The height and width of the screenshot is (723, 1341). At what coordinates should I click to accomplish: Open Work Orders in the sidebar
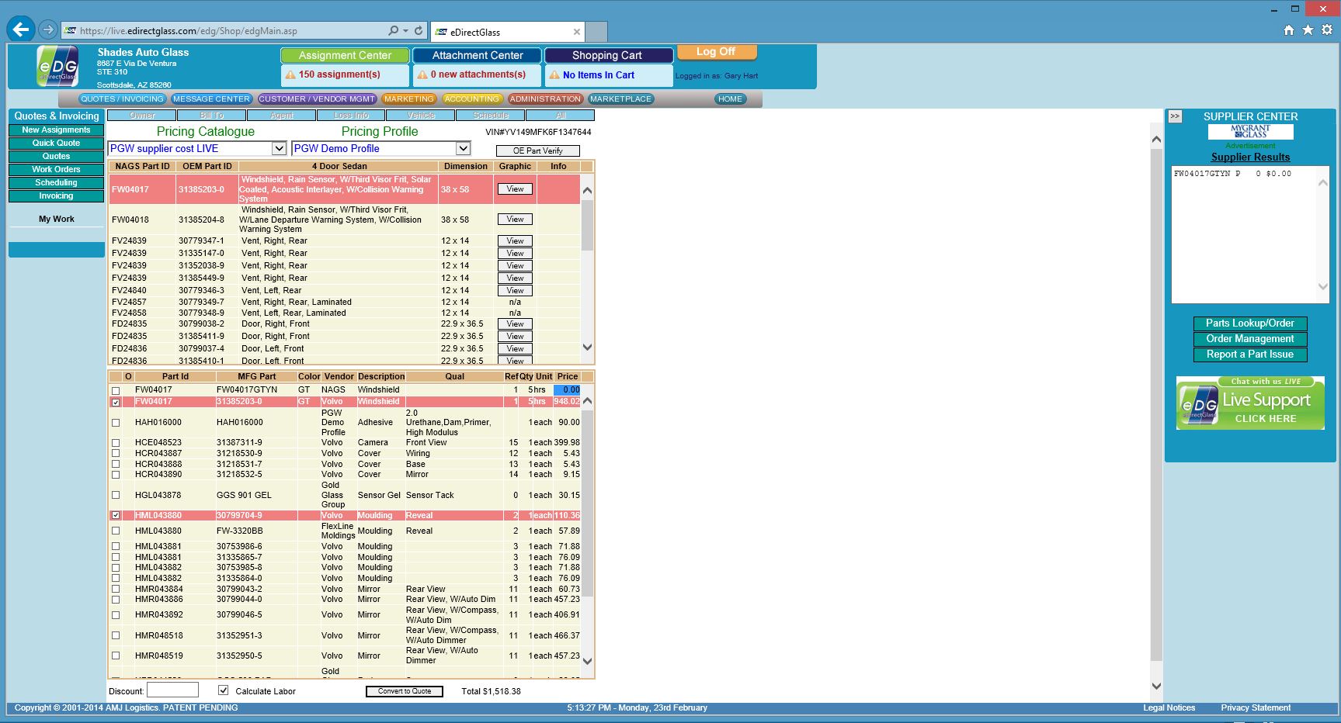[56, 170]
